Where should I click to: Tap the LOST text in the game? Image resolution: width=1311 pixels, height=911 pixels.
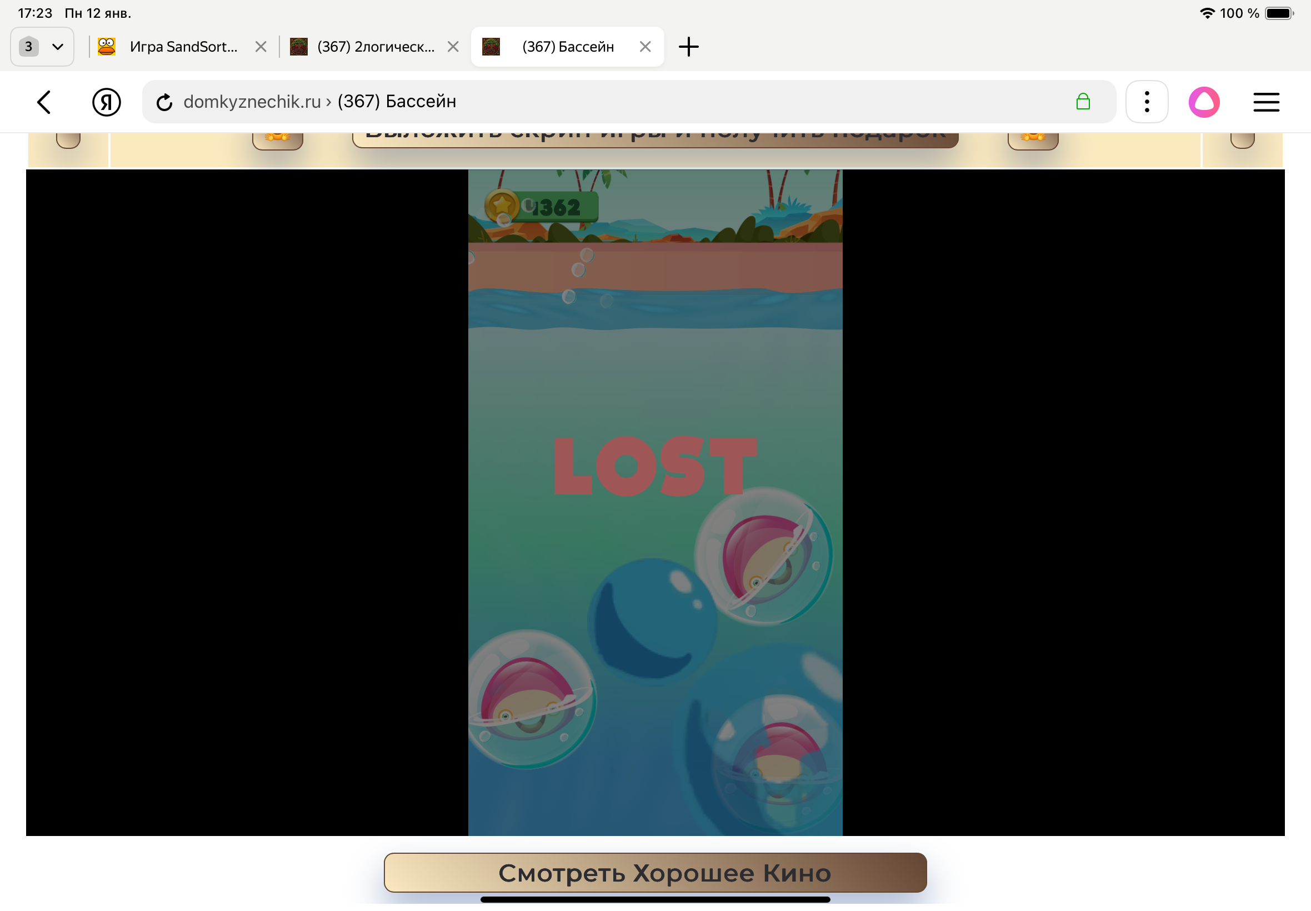pyautogui.click(x=654, y=467)
